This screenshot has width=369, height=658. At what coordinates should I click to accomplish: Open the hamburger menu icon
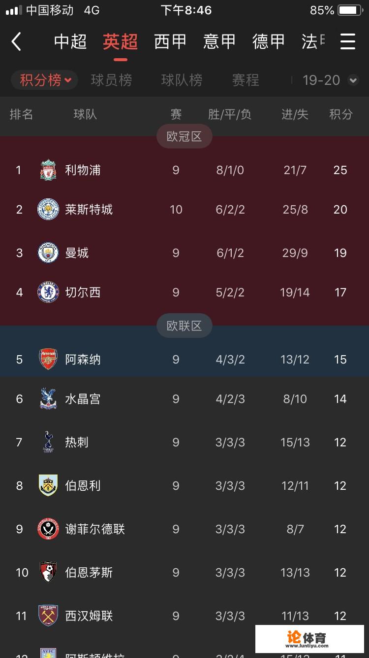point(348,42)
